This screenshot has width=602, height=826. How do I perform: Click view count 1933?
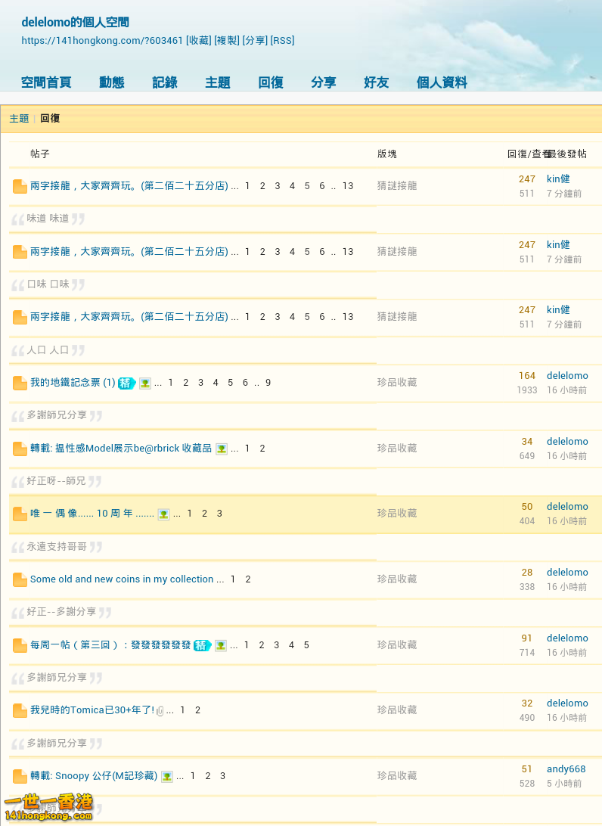point(526,390)
